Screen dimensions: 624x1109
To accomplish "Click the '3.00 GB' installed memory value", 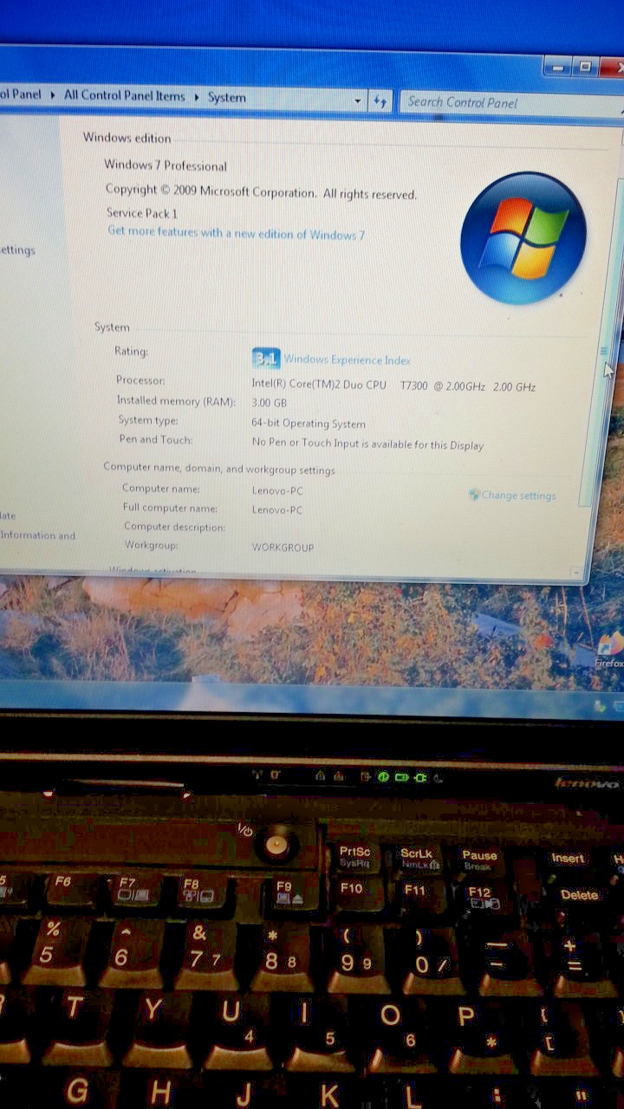I will 269,403.
